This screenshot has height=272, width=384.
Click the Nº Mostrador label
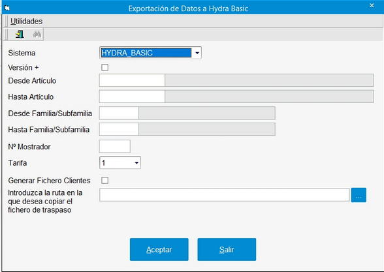click(x=29, y=147)
